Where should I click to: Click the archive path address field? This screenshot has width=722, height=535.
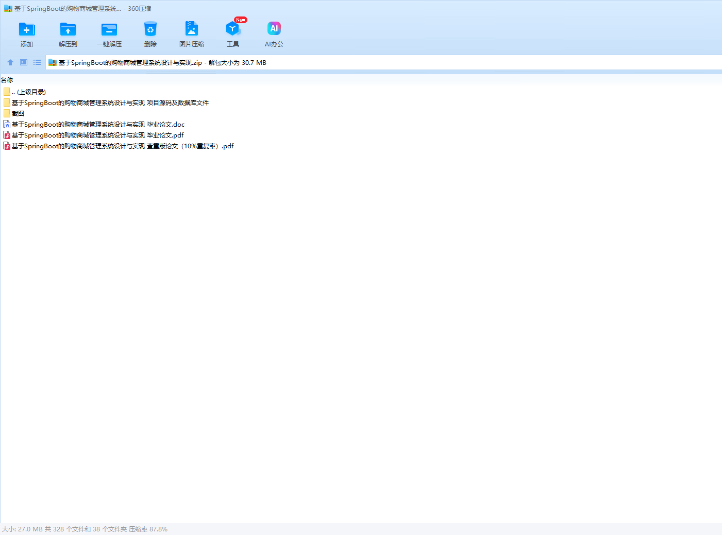pyautogui.click(x=384, y=63)
